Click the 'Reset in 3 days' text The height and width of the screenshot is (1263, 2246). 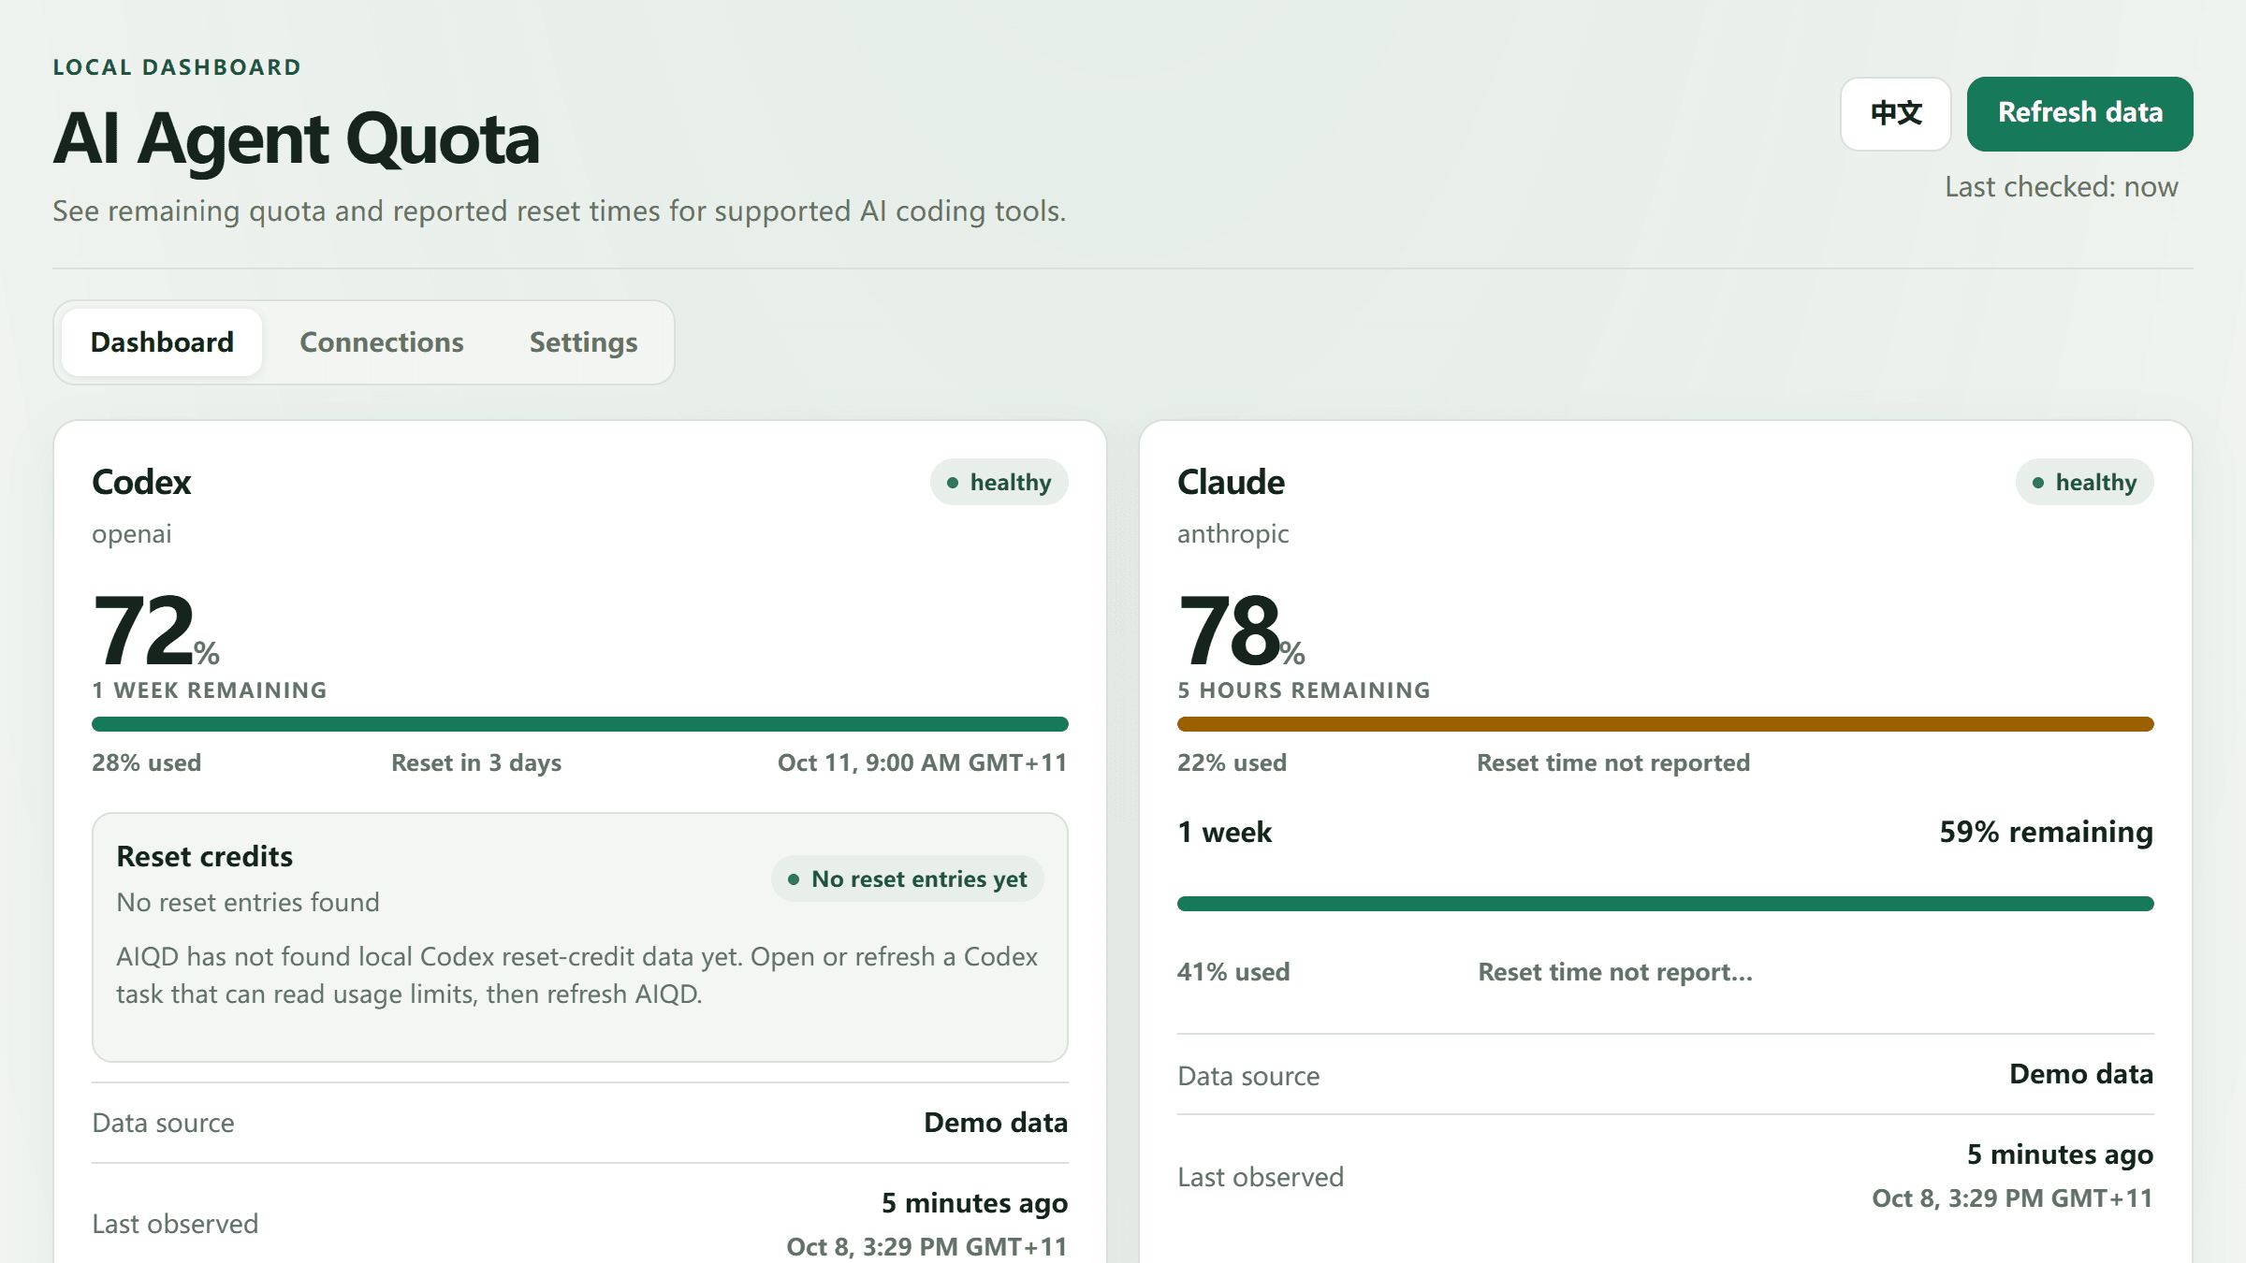[x=476, y=762]
